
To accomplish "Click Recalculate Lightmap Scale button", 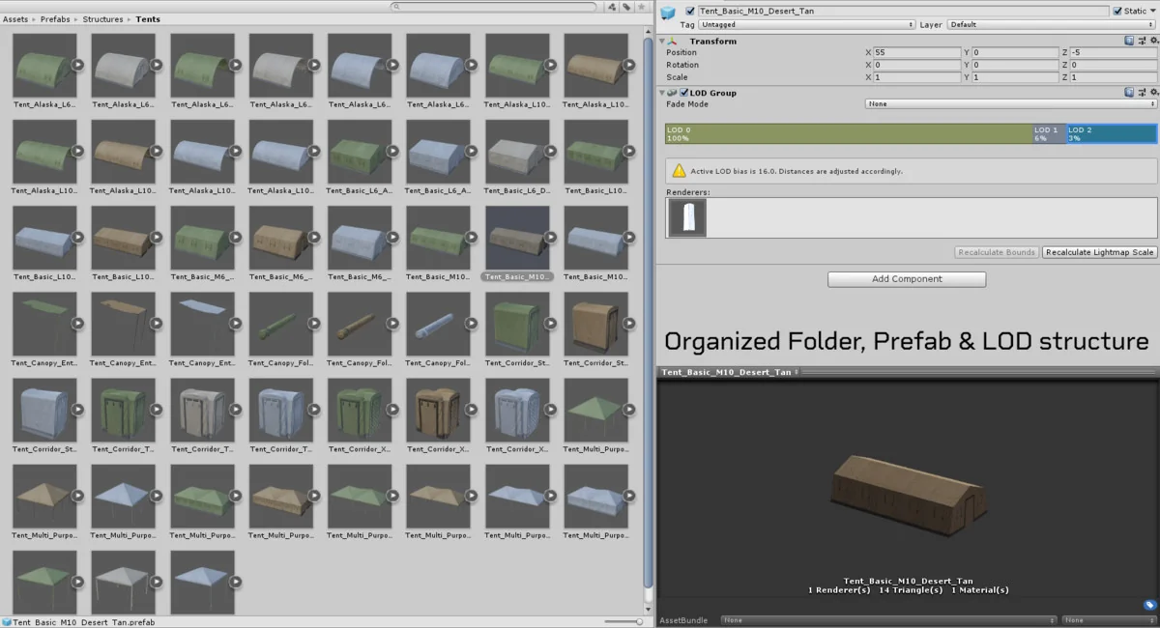I will coord(1099,252).
